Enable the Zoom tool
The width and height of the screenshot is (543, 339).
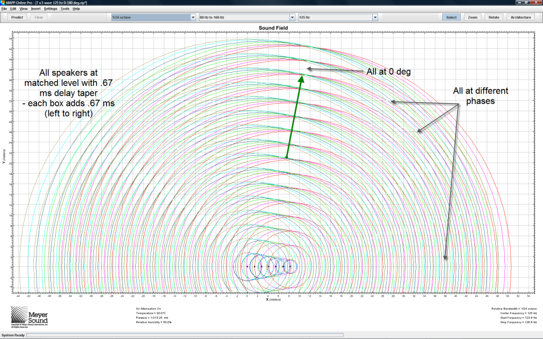click(x=472, y=17)
